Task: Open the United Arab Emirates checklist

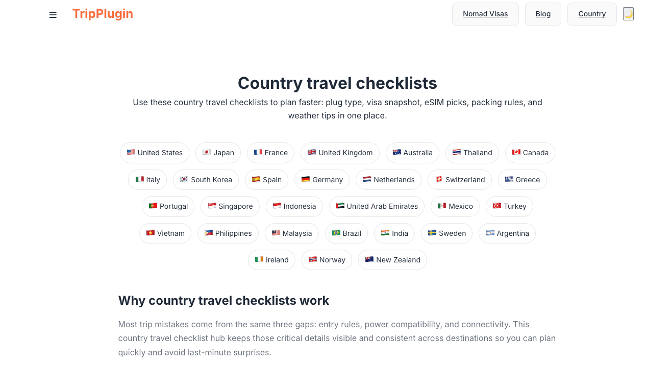Action: 377,206
